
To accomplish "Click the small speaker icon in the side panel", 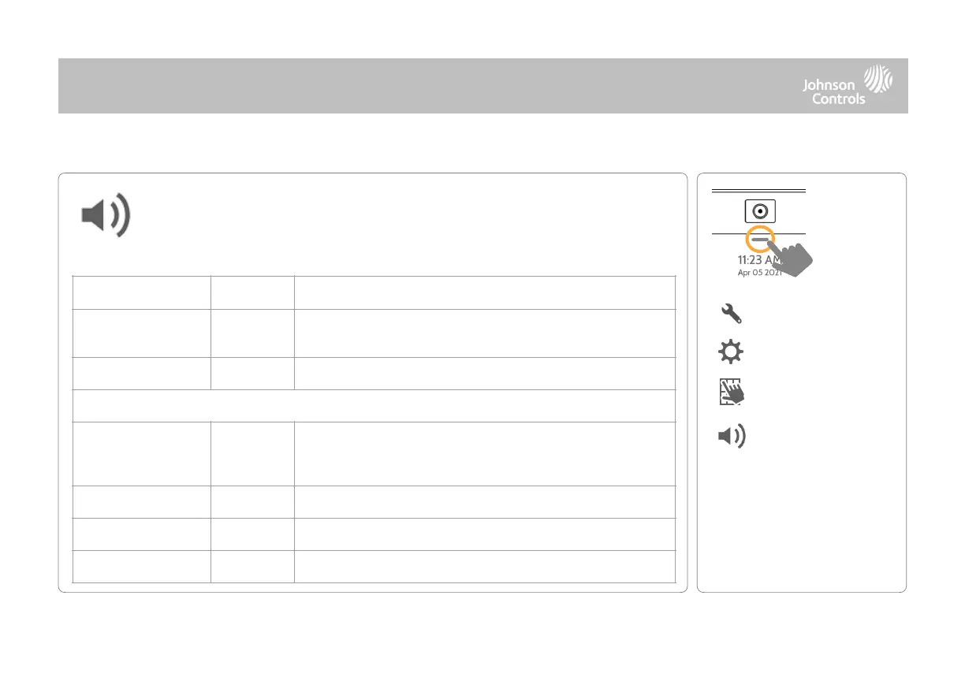I will [x=732, y=437].
